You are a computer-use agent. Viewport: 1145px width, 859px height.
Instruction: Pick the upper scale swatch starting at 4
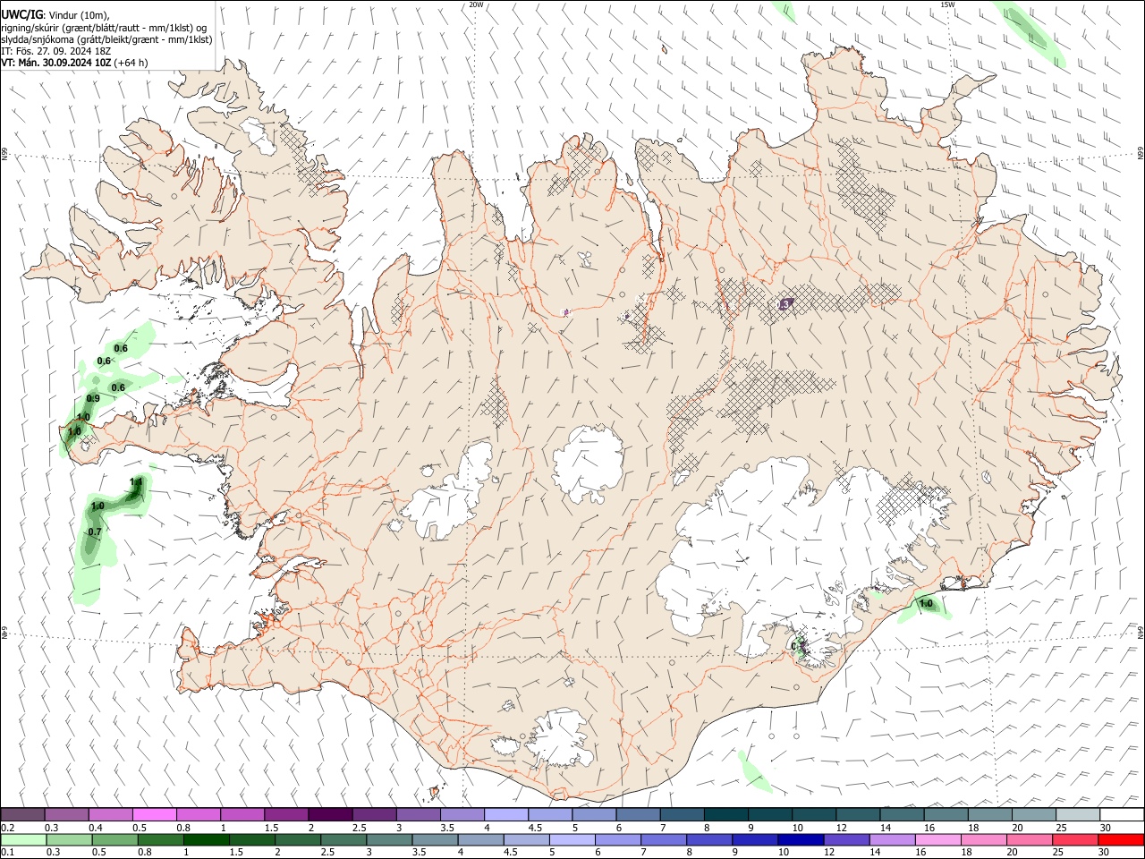pos(505,814)
